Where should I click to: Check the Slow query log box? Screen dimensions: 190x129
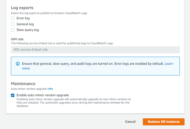click(x=13, y=30)
